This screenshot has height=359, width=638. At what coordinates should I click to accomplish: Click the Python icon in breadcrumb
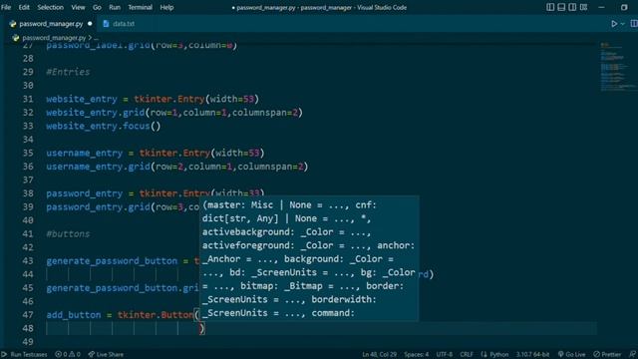(x=16, y=38)
